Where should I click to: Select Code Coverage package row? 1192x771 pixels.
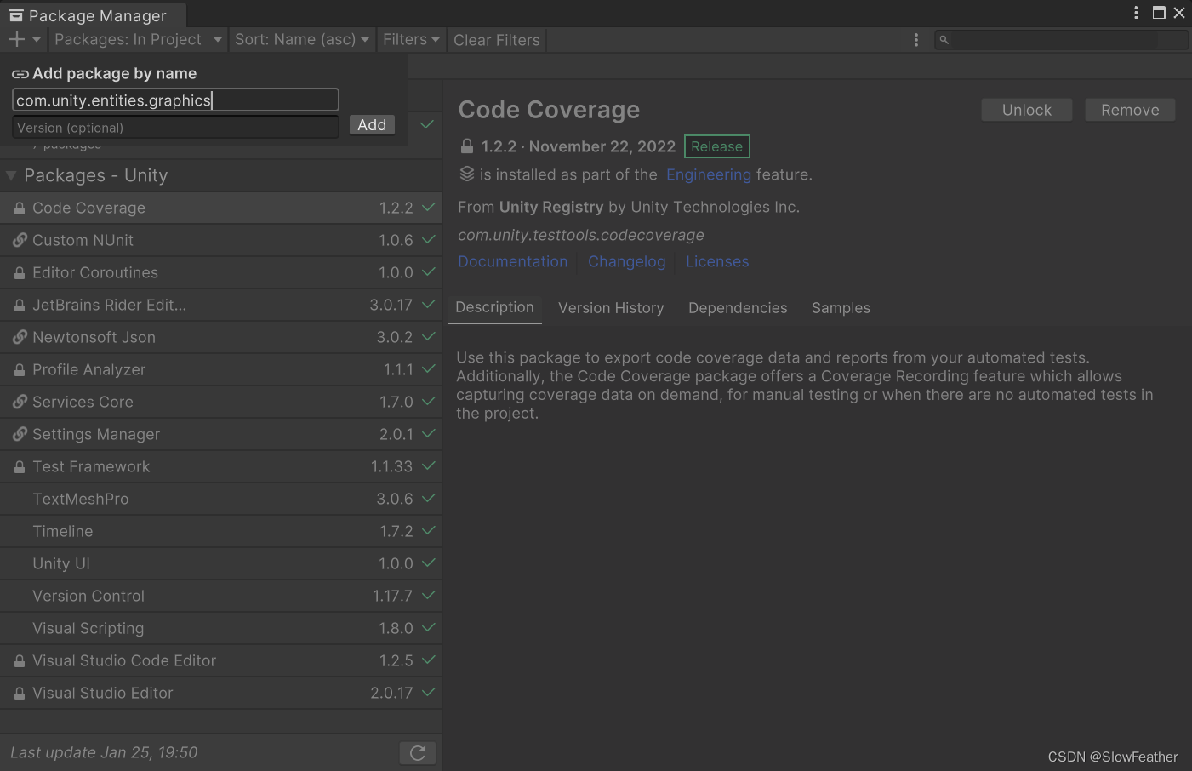221,208
